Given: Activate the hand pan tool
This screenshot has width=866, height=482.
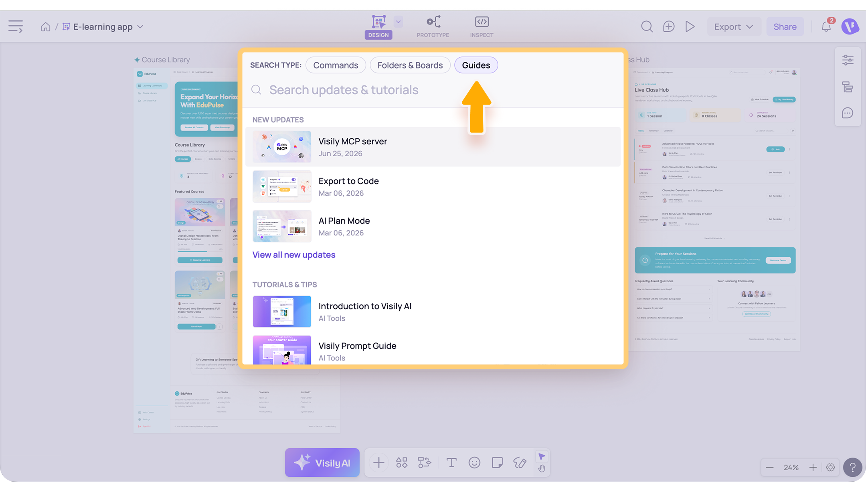Looking at the screenshot, I should pyautogui.click(x=542, y=468).
